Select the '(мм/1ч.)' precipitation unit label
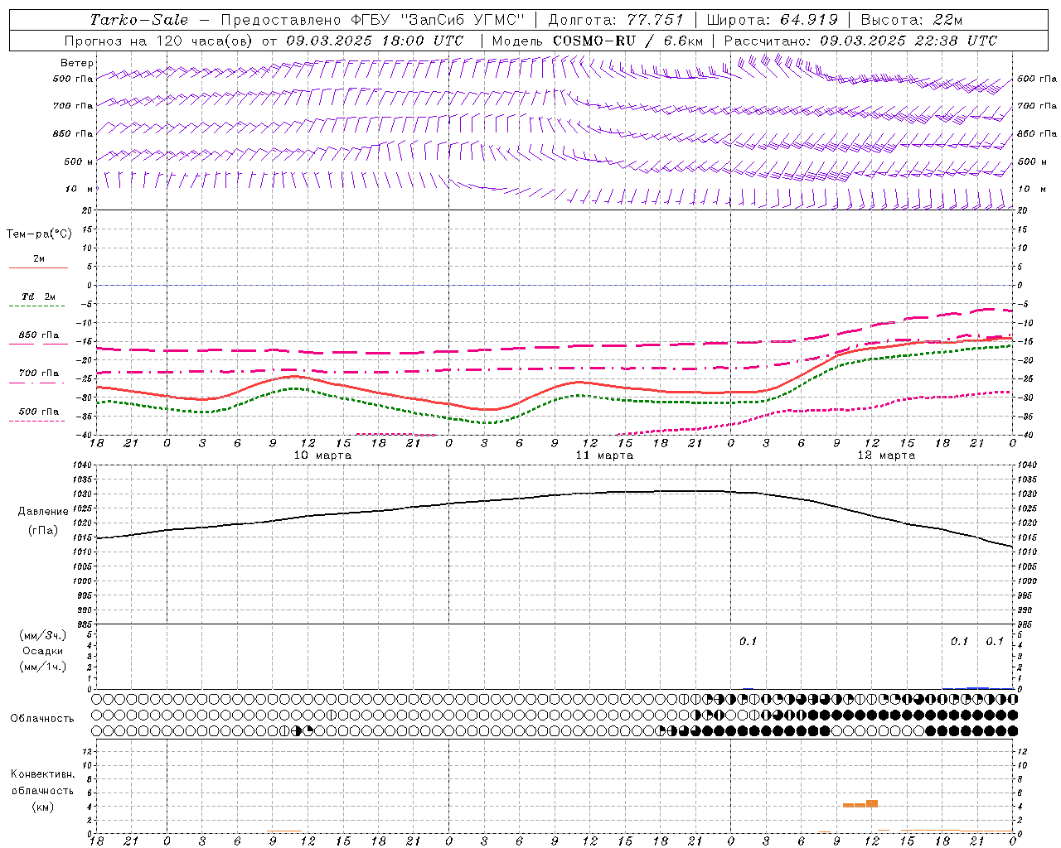Screen dimensions: 1061x848 [43, 667]
